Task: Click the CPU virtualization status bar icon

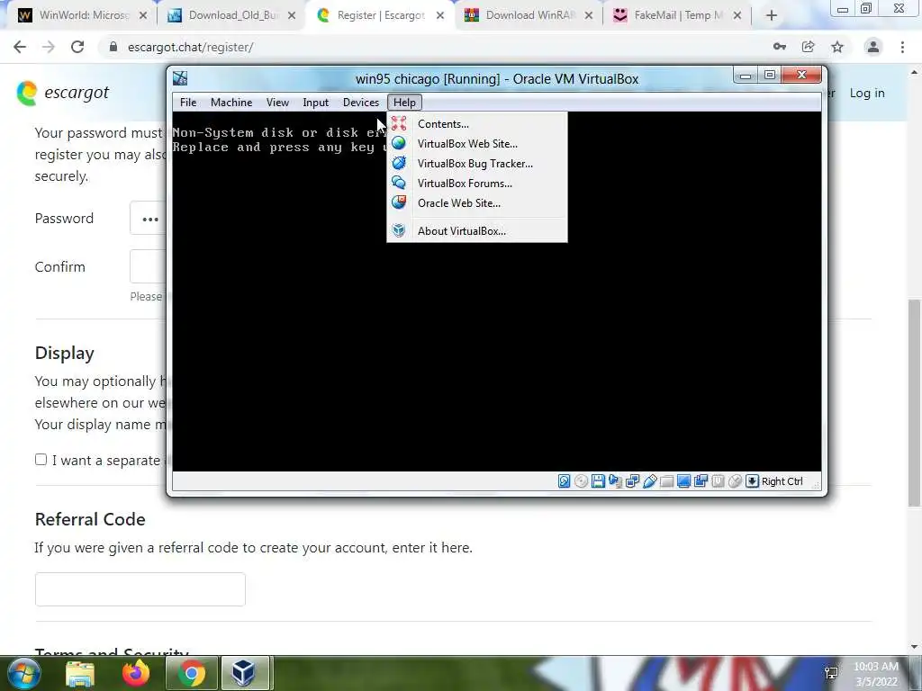Action: 718,481
